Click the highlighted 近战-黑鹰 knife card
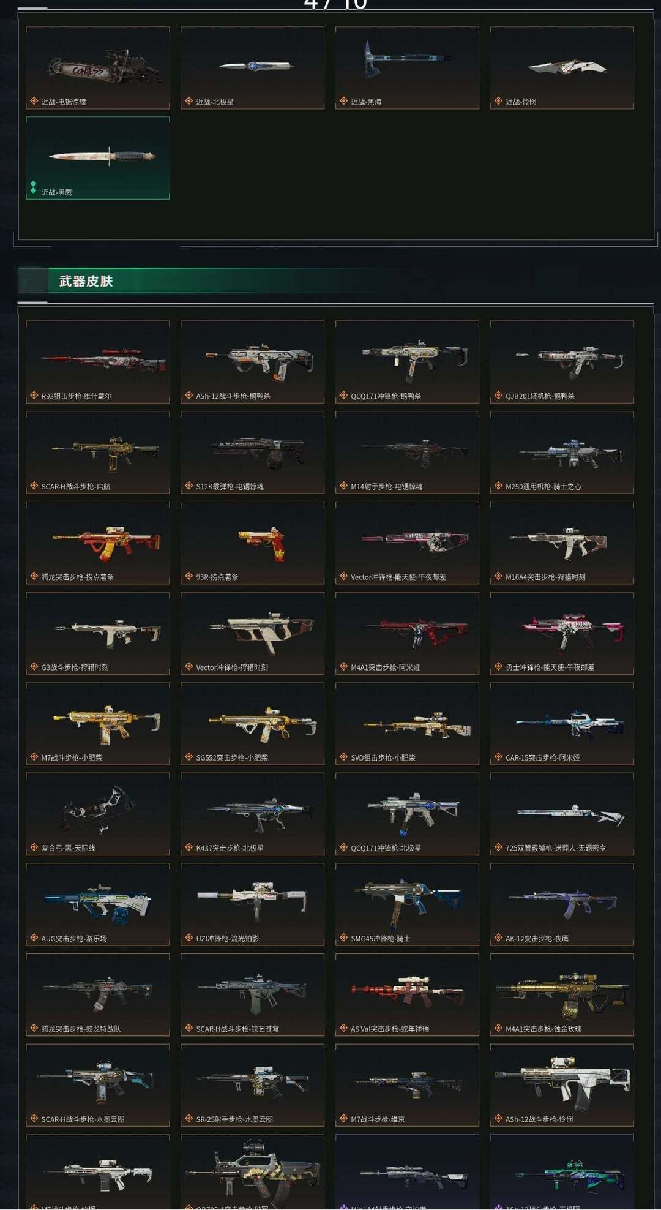Viewport: 661px width, 1210px height. (98, 158)
